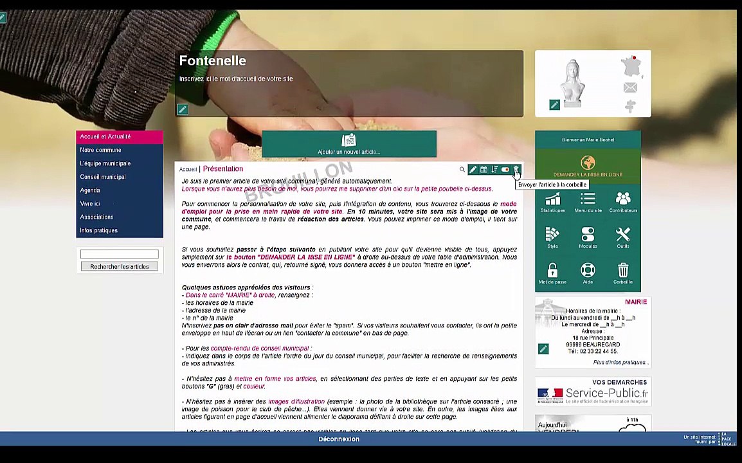This screenshot has width=742, height=463.
Task: Select Accueil et Actualité menu item
Action: 120,137
